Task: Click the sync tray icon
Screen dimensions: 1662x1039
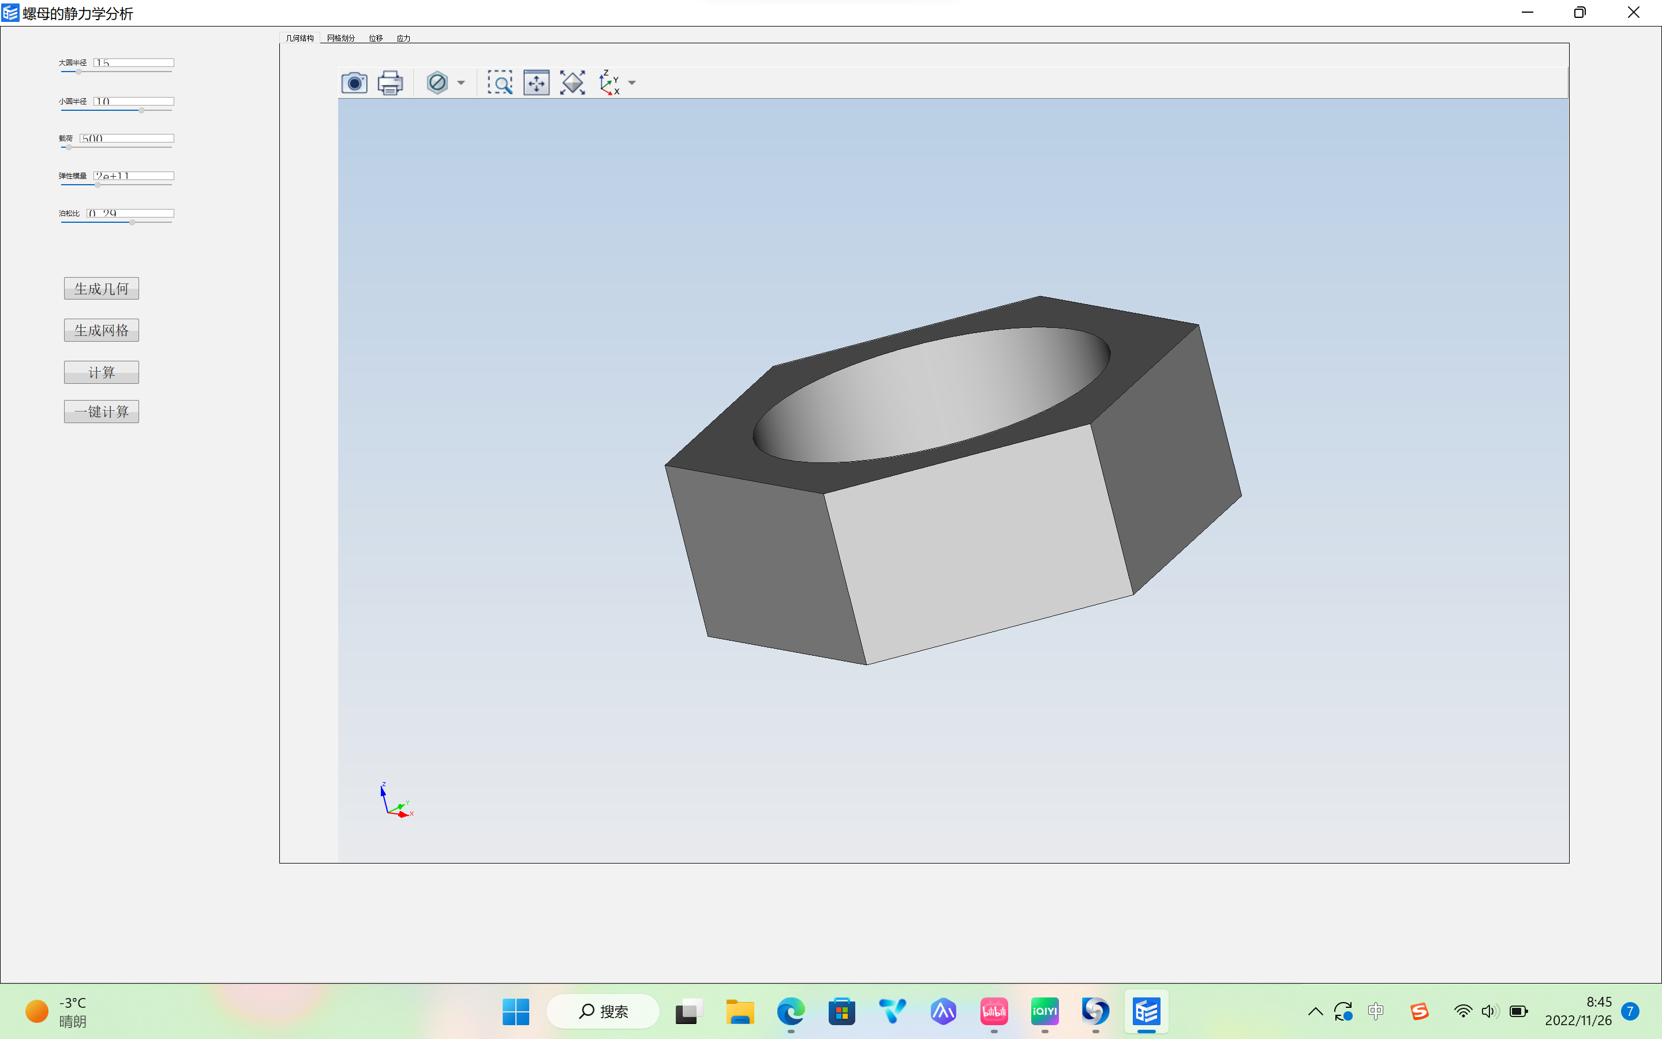Action: (1343, 1011)
